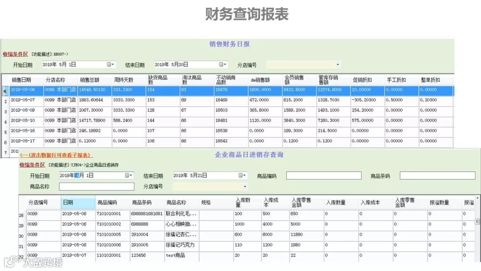Click the cell -305.20300 in 促销折扣
481x271 pixels.
(367, 100)
